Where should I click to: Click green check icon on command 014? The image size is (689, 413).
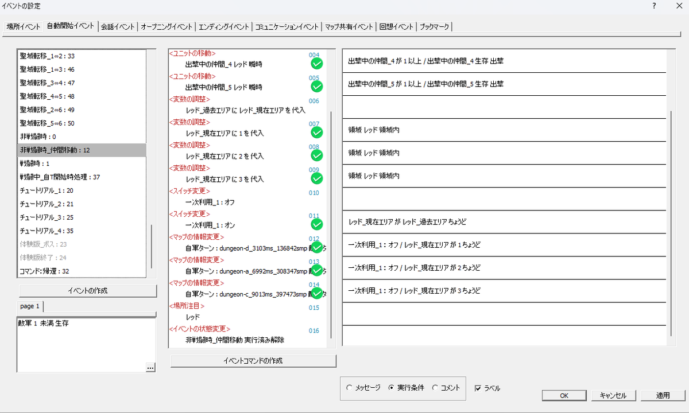[316, 293]
